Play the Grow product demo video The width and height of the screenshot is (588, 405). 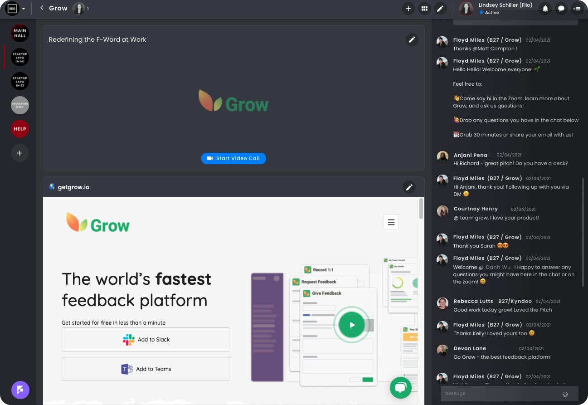tap(352, 325)
